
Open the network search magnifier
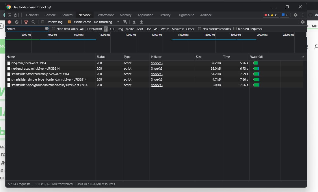(x=34, y=22)
